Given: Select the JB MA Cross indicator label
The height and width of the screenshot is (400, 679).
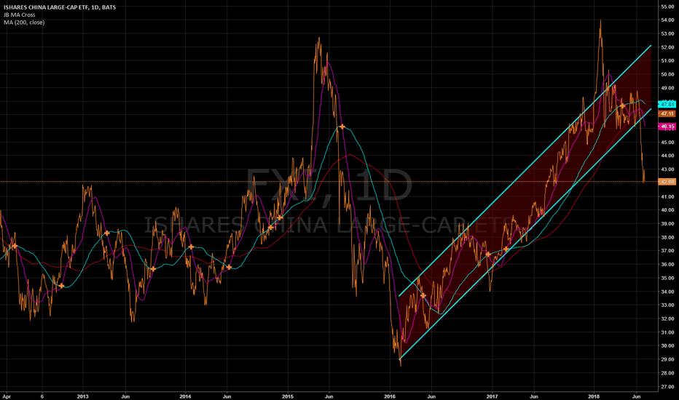Looking at the screenshot, I should point(20,15).
